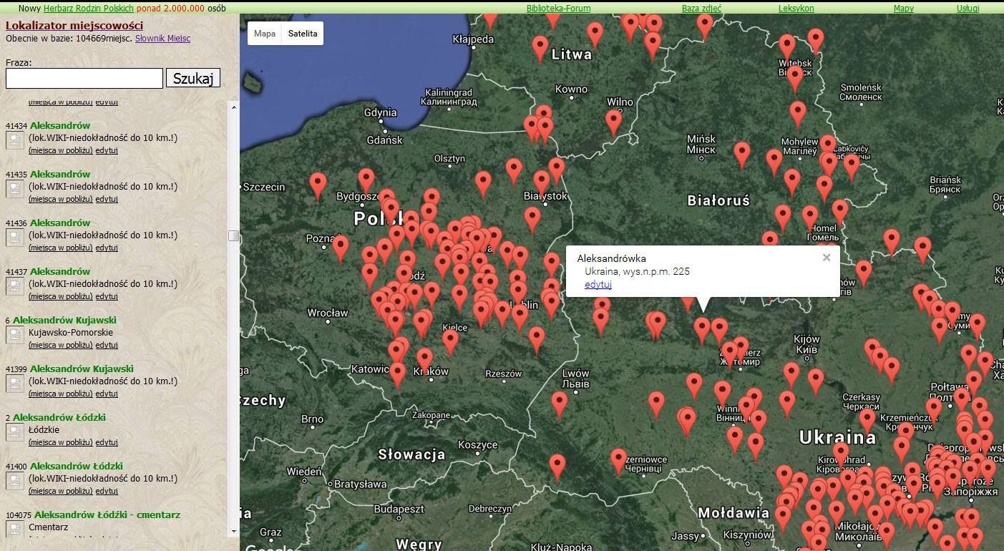Viewport: 1004px width, 551px height.
Task: Click the image icon of entry 41434 Aleksandrów
Action: tap(15, 140)
